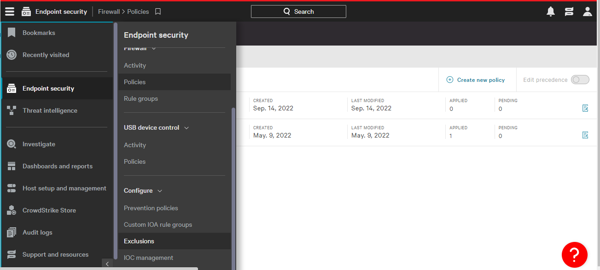
Task: Click the Endpoint security submenu scrollbar
Action: click(233, 189)
